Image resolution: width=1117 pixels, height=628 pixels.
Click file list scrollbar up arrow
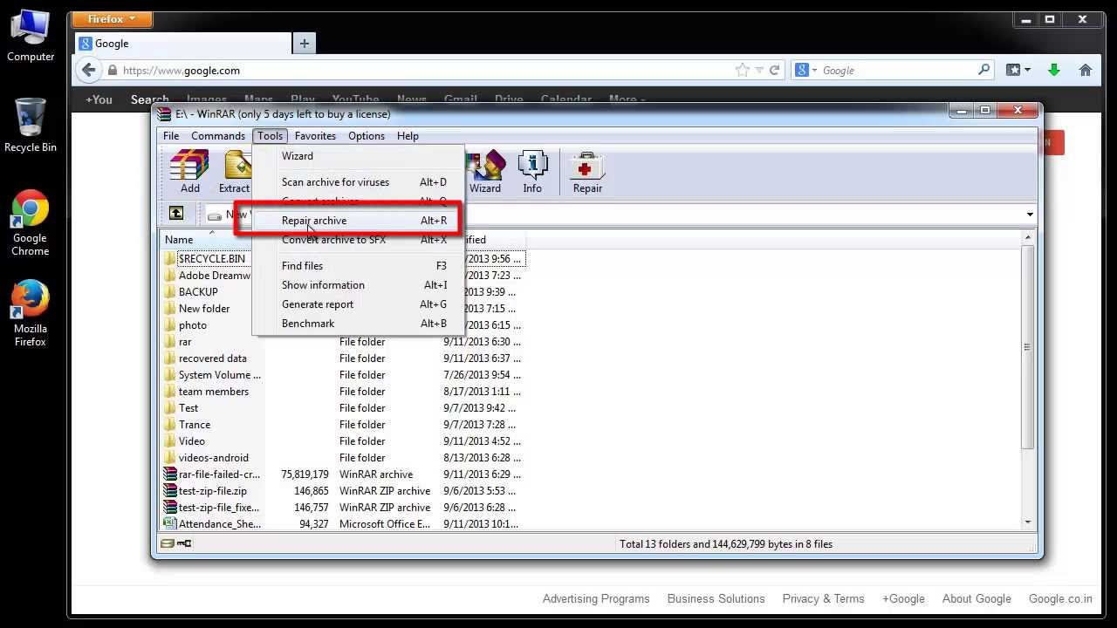(x=1028, y=238)
